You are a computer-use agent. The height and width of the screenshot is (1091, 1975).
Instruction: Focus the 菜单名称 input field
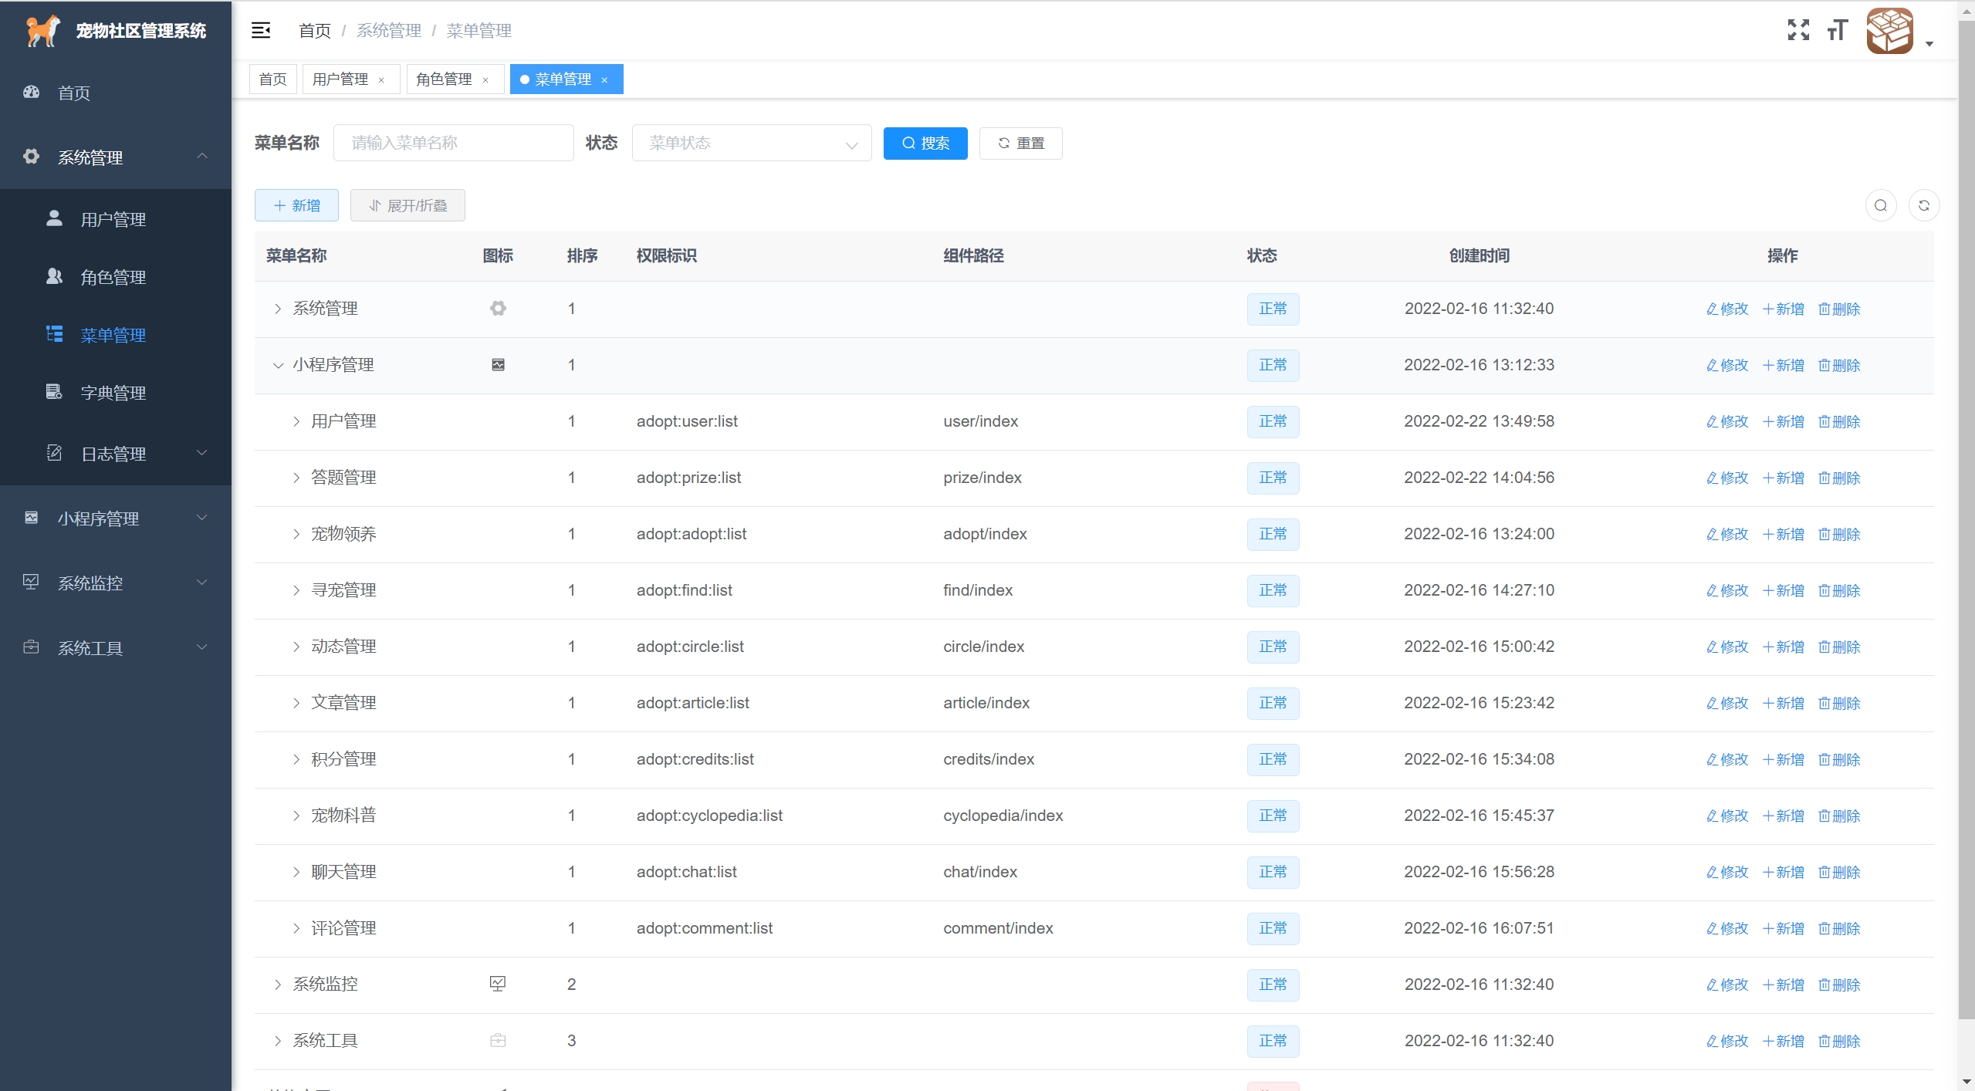[454, 143]
